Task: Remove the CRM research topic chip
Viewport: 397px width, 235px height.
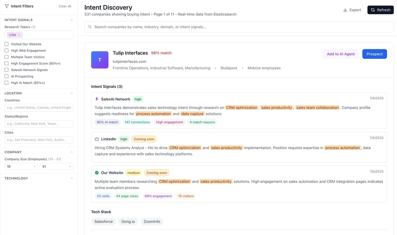Action: [19, 35]
